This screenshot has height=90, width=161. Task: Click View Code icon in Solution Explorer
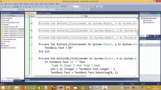150,15
